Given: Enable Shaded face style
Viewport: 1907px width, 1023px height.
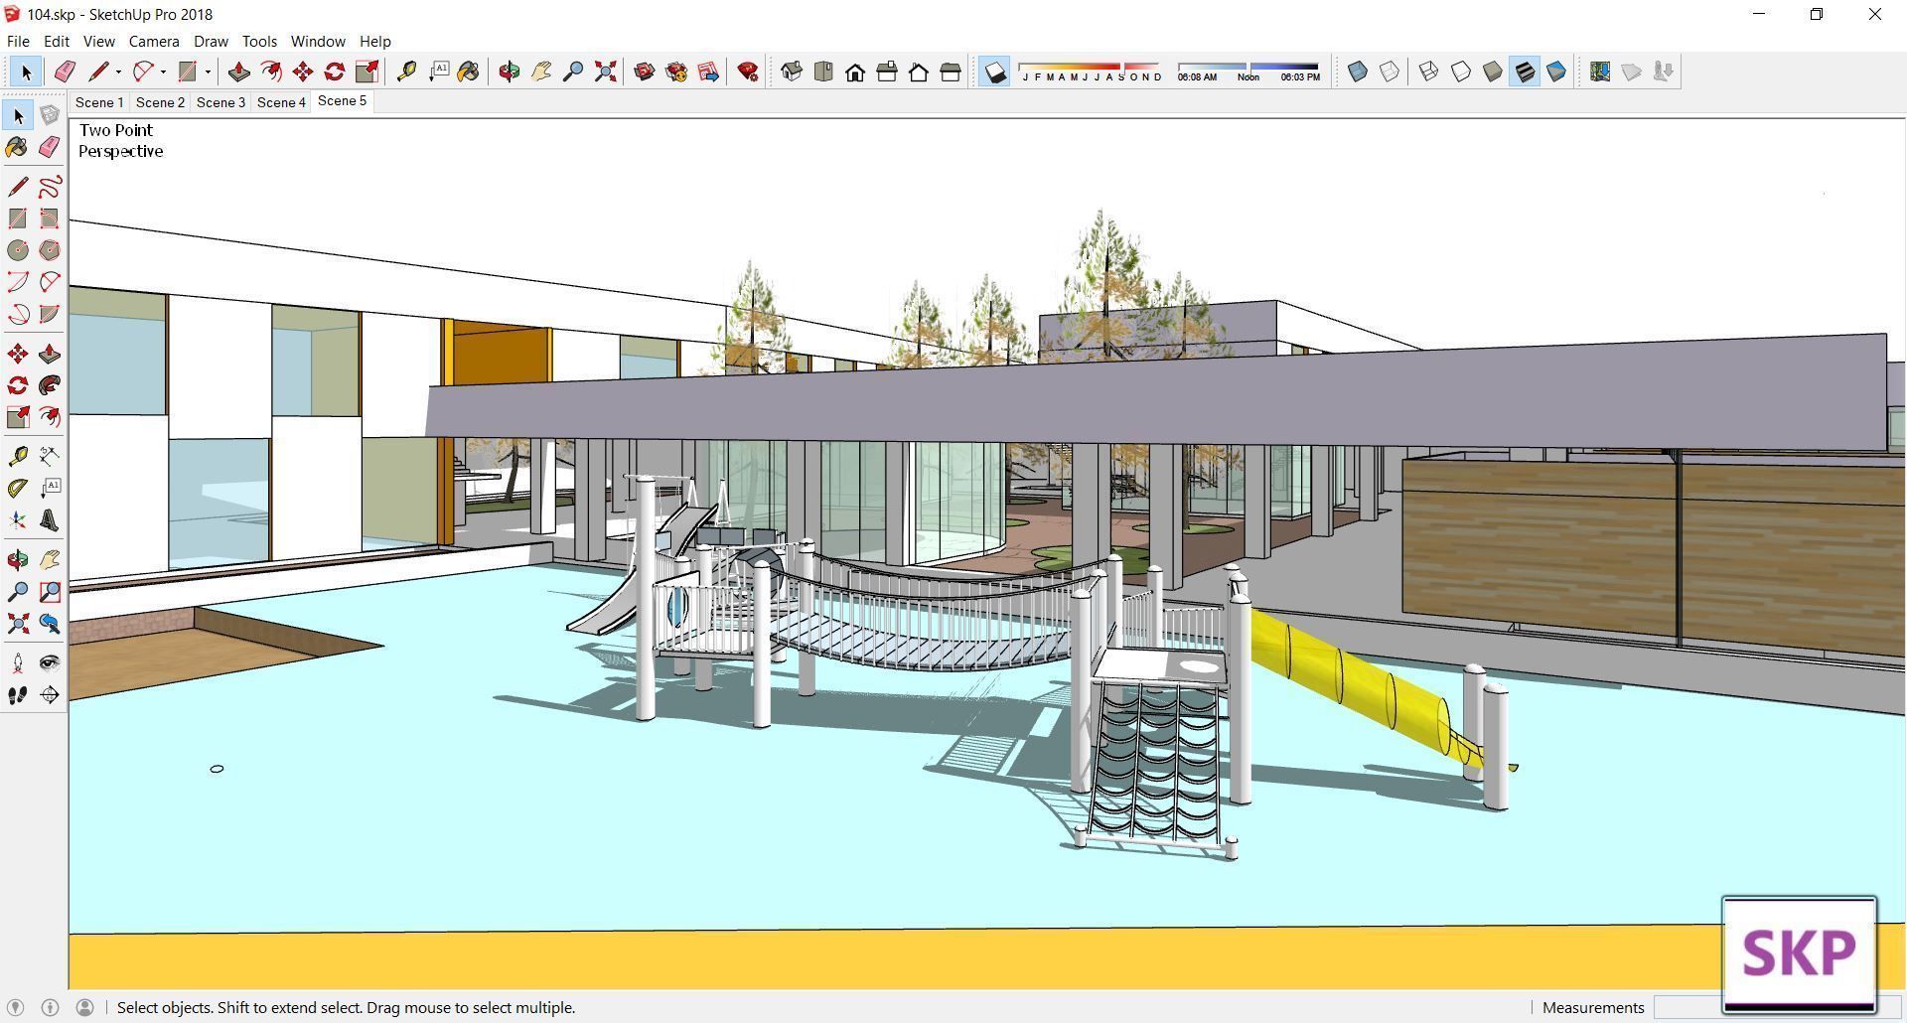Looking at the screenshot, I should tap(1493, 72).
